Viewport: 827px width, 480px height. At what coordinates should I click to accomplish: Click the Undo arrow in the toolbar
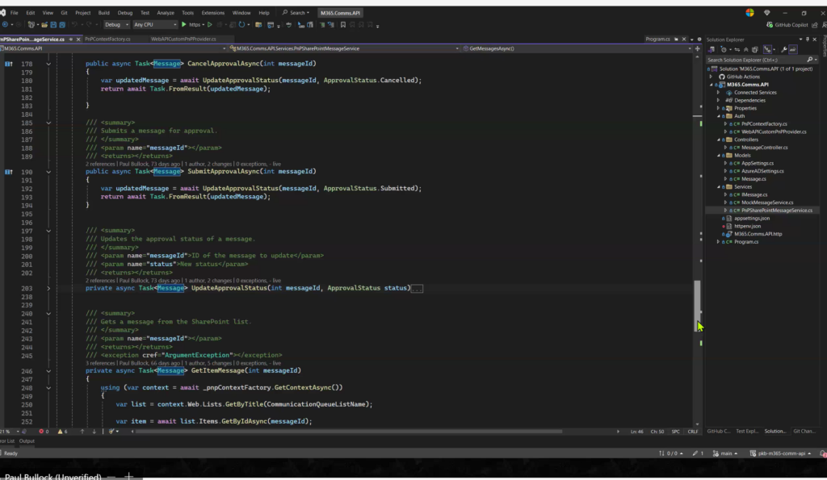point(74,25)
